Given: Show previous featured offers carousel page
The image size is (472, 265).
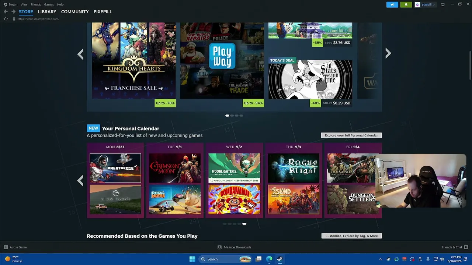Looking at the screenshot, I should click(x=80, y=54).
